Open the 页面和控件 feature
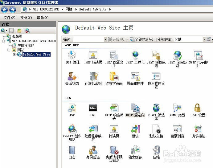 click(135, 79)
